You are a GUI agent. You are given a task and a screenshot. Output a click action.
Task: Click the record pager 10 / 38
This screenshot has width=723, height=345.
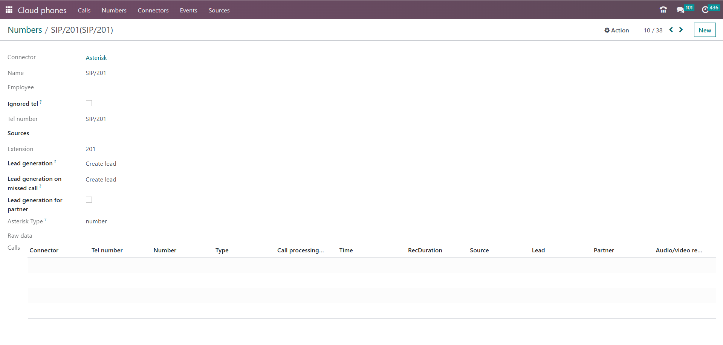coord(653,30)
